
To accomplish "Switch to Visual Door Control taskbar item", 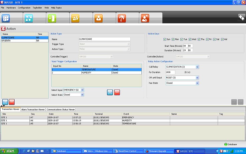I will pyautogui.click(x=128, y=151).
